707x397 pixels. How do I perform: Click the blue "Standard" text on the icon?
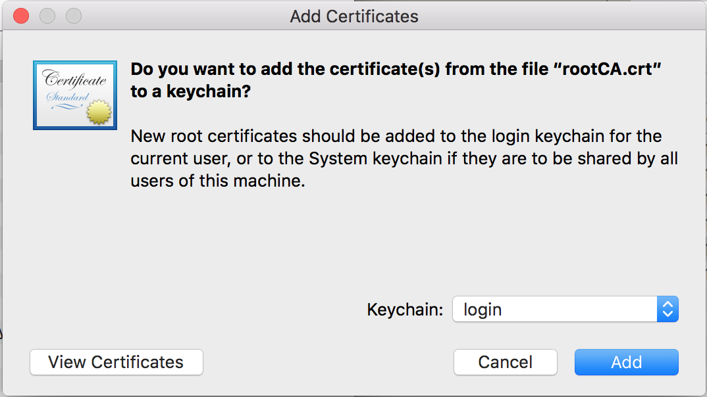67,98
